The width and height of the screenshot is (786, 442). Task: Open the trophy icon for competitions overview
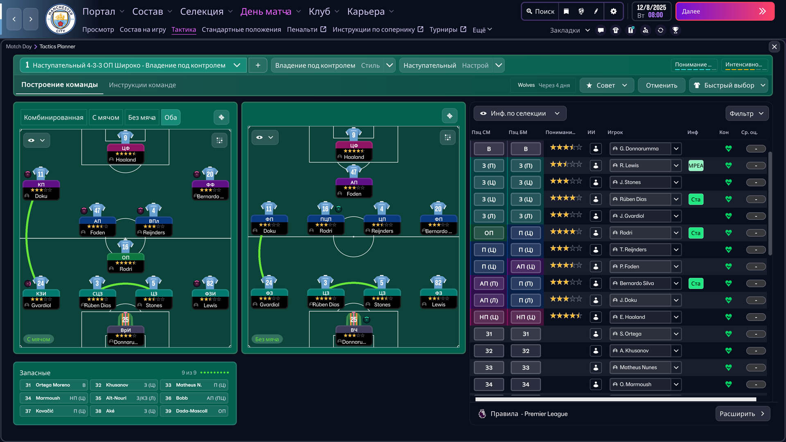tap(675, 30)
